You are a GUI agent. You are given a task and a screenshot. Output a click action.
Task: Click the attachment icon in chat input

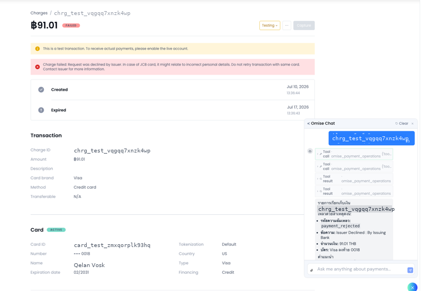pos(312,270)
